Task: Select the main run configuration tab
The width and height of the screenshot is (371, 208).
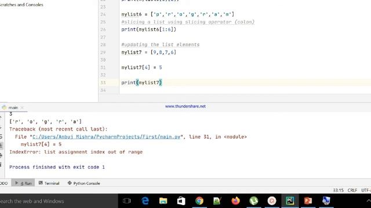Action: point(13,107)
